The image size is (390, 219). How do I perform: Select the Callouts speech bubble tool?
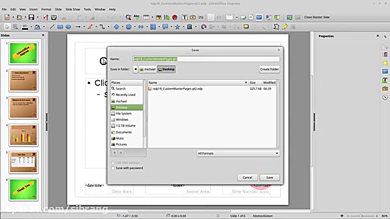(x=165, y=27)
